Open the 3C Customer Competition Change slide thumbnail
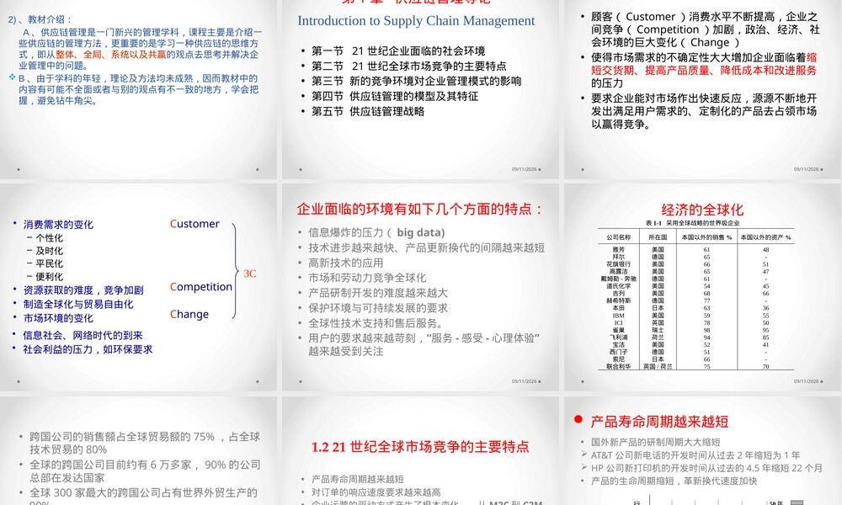842x505 pixels. (139, 287)
